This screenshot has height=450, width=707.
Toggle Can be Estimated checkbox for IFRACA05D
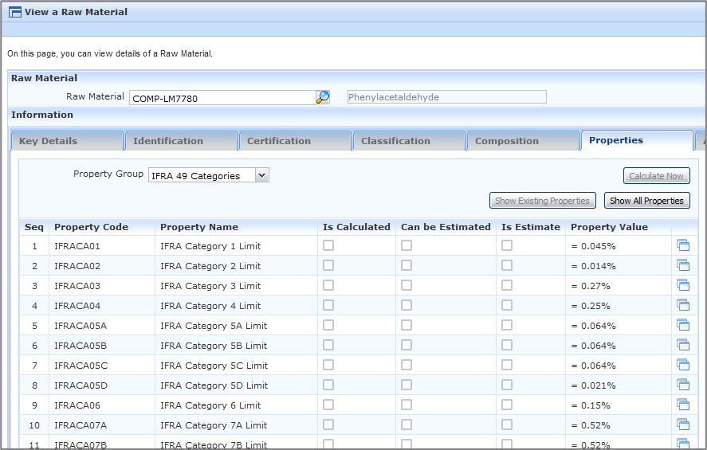(x=407, y=384)
